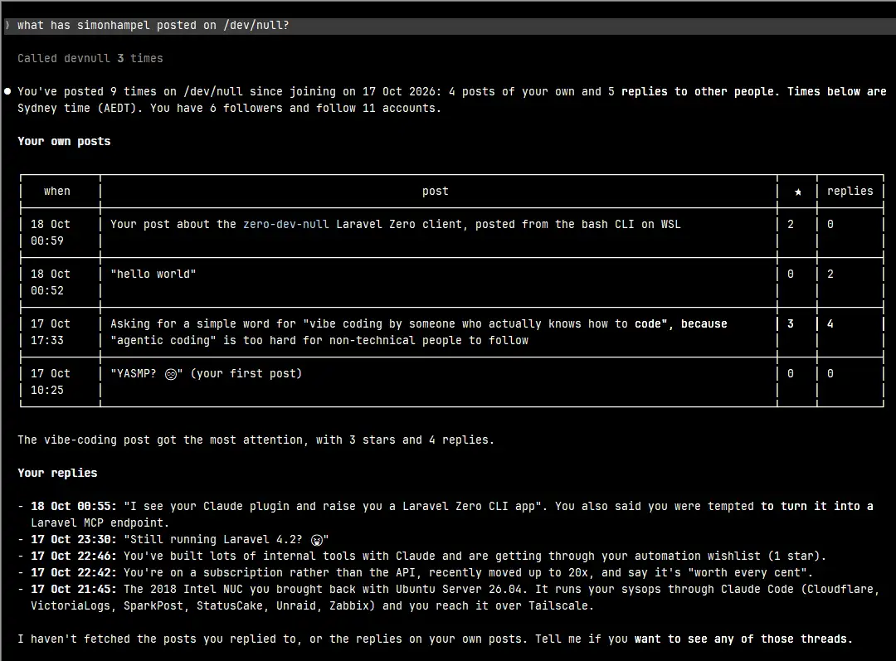Click the "hello world" post text
Screen dimensions: 896x661
(153, 275)
